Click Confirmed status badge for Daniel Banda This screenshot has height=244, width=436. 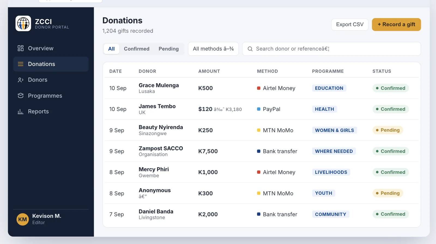pyautogui.click(x=390, y=214)
